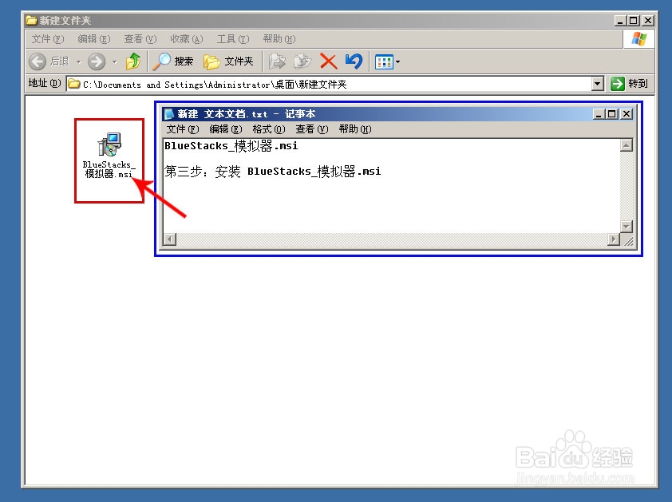The width and height of the screenshot is (672, 502).
Task: Click the Move To toolbar icon
Action: [277, 61]
